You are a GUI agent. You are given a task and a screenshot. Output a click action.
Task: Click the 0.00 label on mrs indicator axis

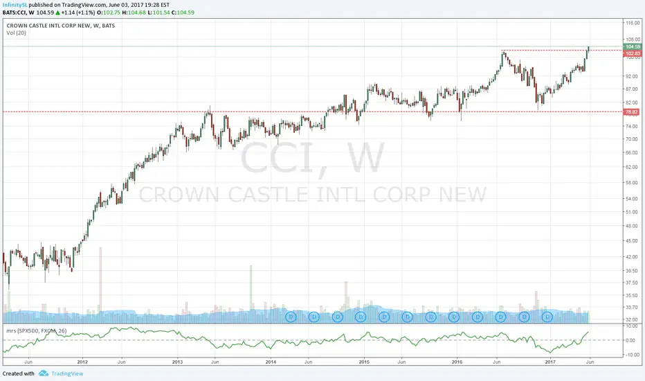630,341
